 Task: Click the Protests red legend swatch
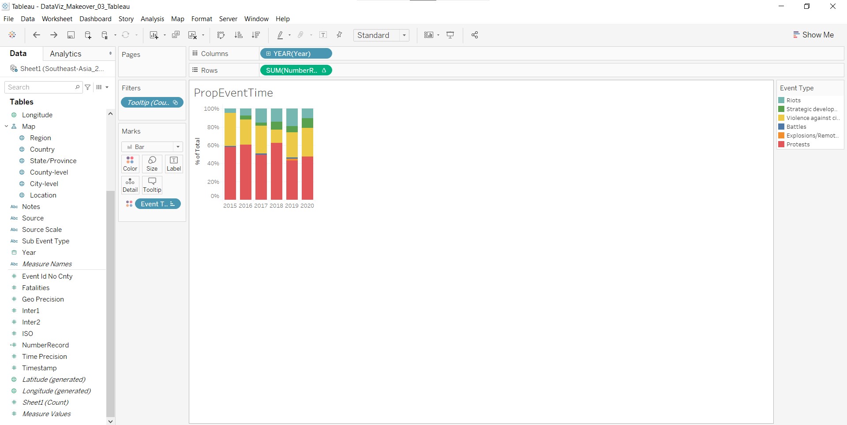point(781,145)
